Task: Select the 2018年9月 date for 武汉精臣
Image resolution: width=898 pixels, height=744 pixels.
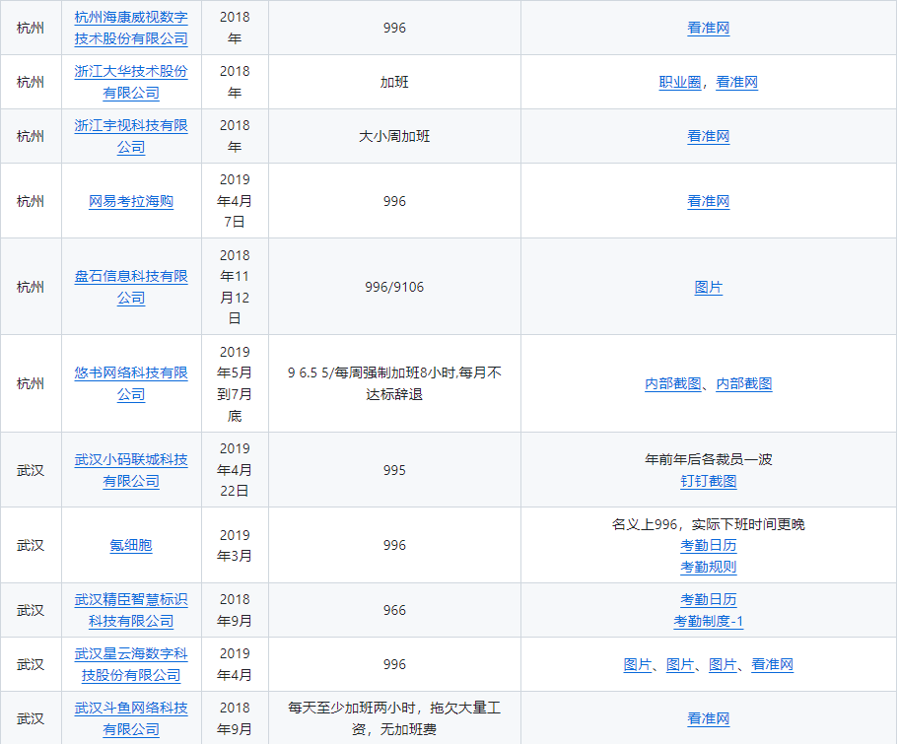Action: [x=235, y=610]
